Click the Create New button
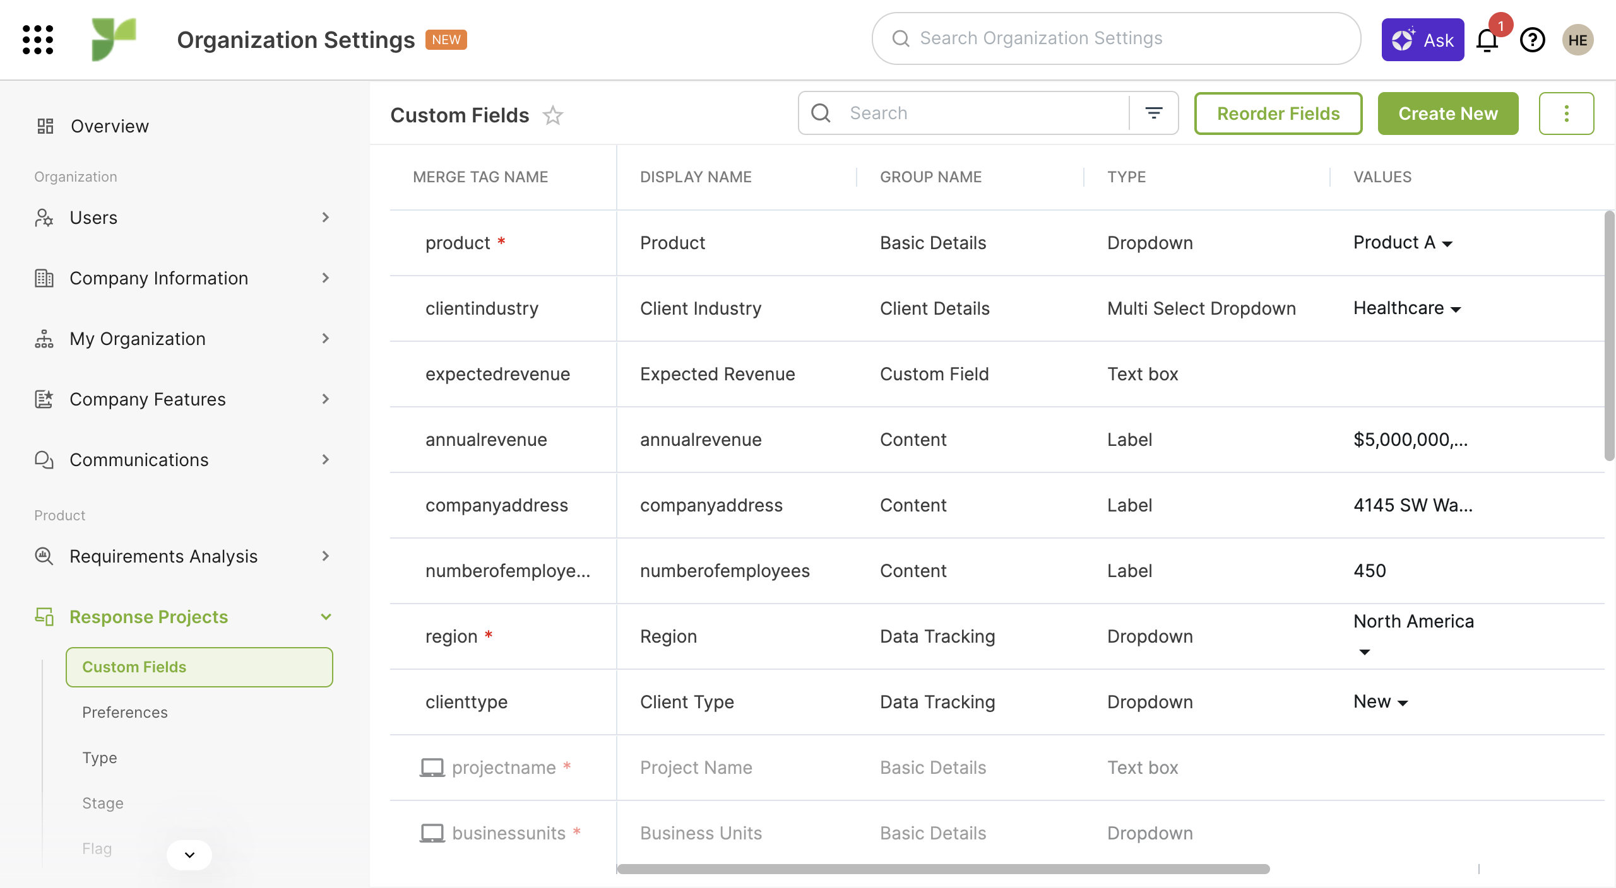 click(x=1447, y=114)
